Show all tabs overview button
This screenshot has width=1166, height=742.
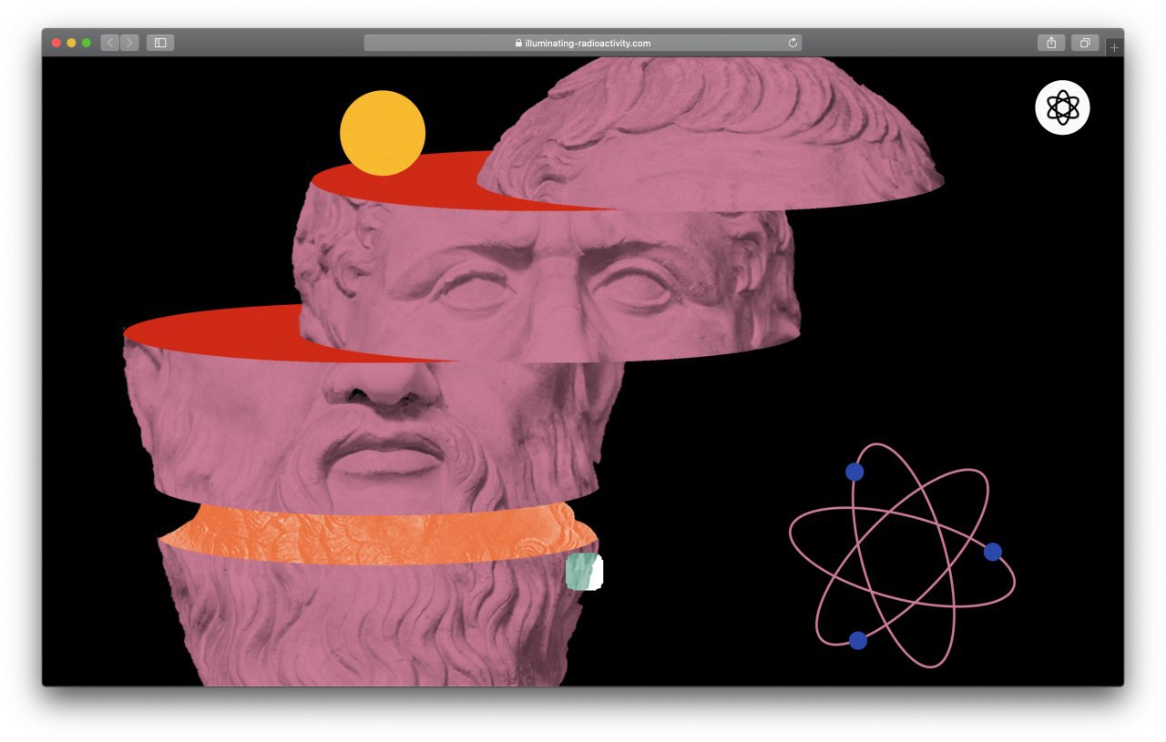pyautogui.click(x=1085, y=43)
